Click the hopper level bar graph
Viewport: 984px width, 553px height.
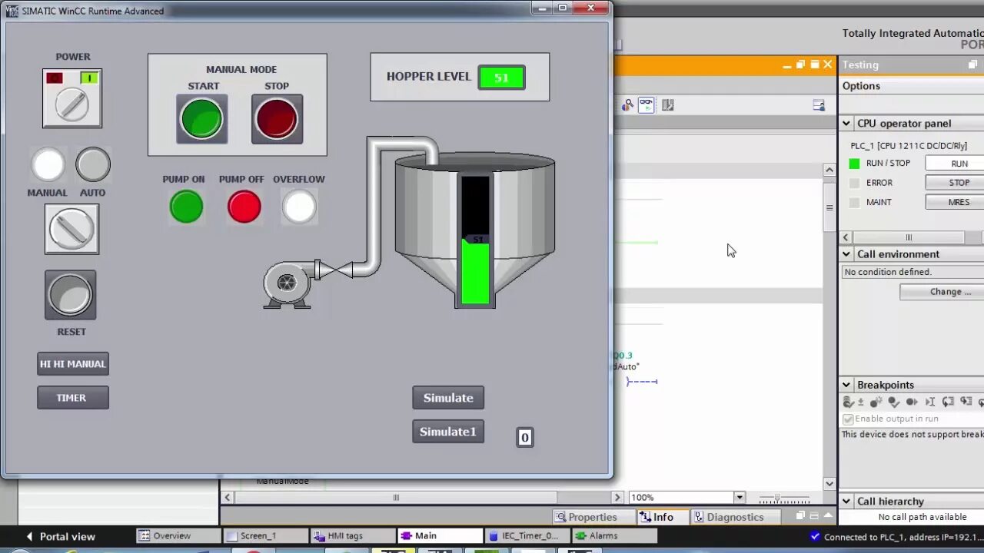pos(475,240)
